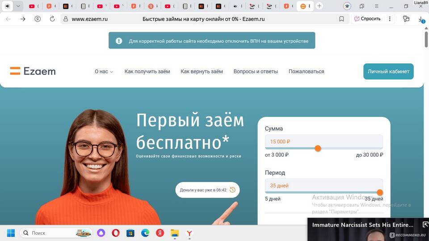Open the 'Как получить заём' menu item
This screenshot has width=429, height=241.
pyautogui.click(x=147, y=71)
